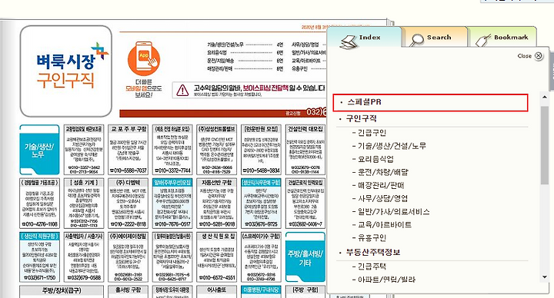Screen dimensions: 554x298
Task: Open the Bookmark tab
Action: tap(502, 38)
